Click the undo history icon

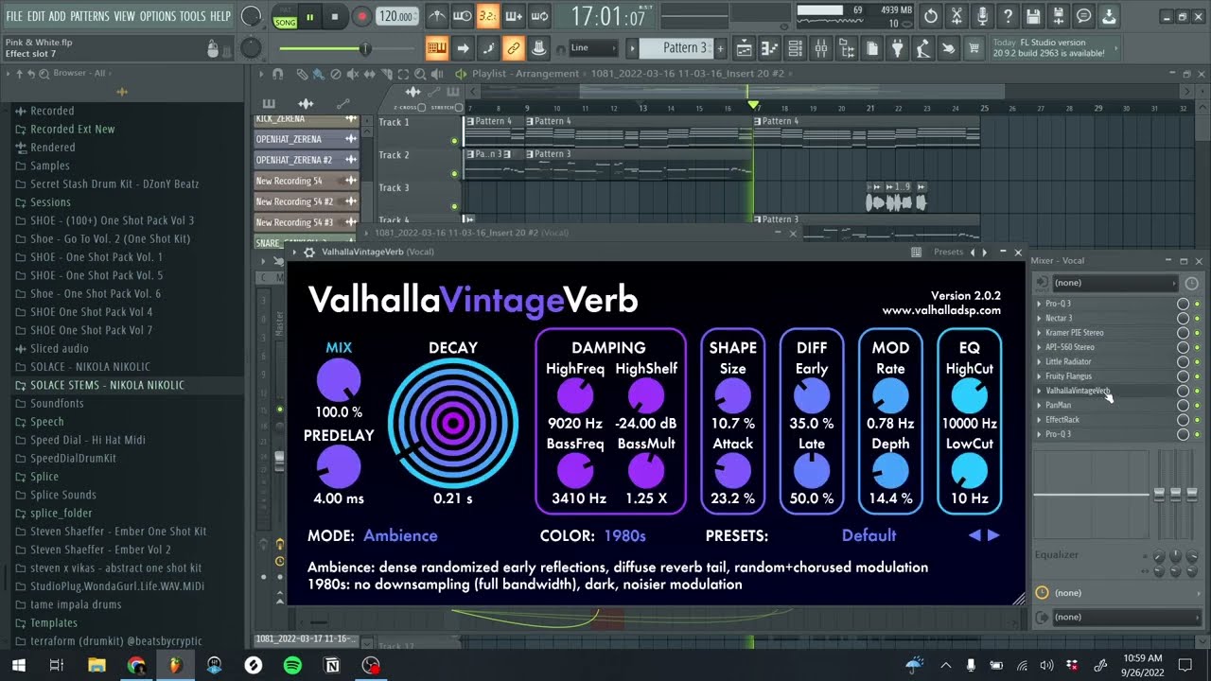pos(931,16)
